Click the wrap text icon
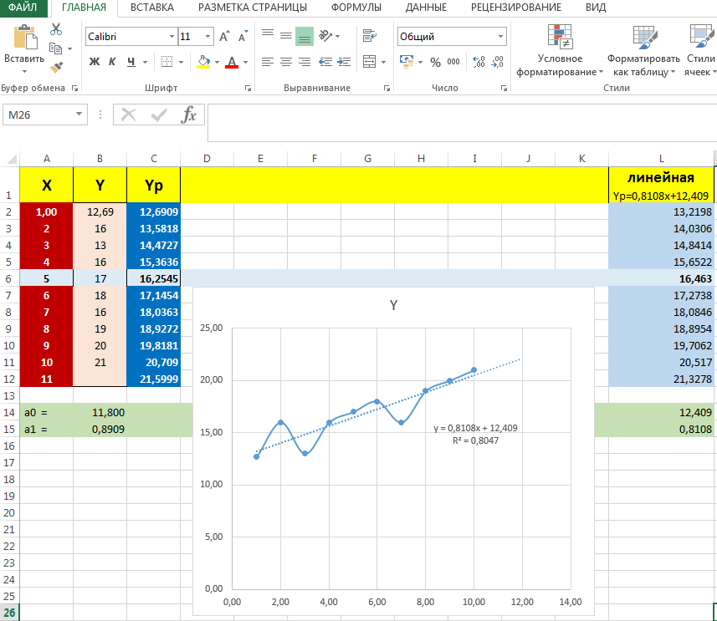 [x=370, y=35]
